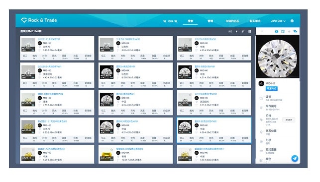
Task: Close the detail panel with X icon
Action: tap(262, 32)
